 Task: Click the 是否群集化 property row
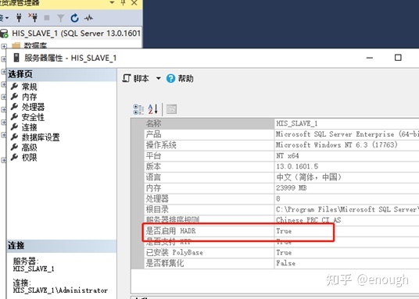(281, 263)
